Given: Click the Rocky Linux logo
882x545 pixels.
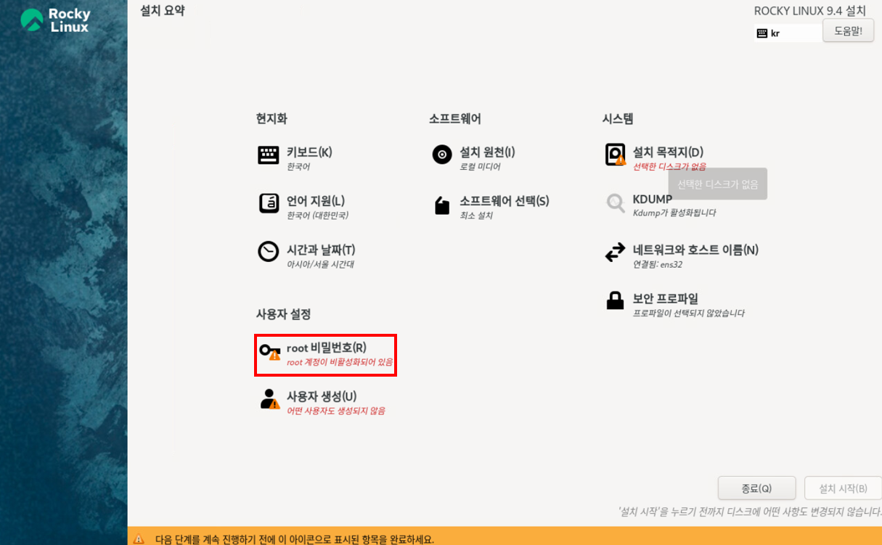Looking at the screenshot, I should click(56, 20).
